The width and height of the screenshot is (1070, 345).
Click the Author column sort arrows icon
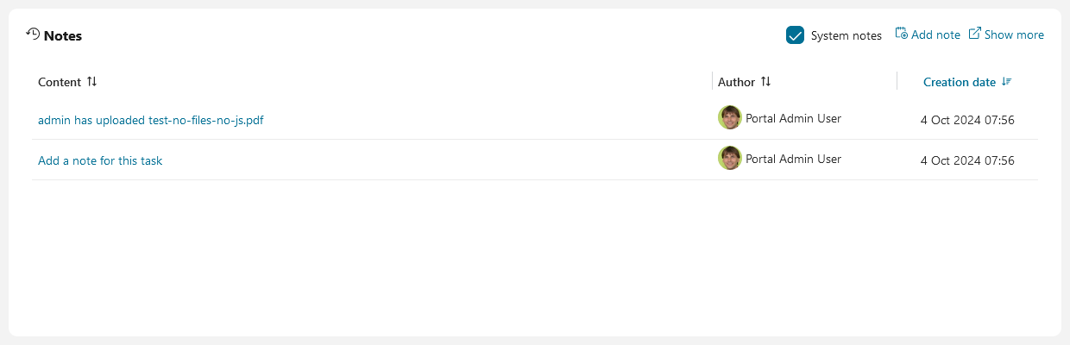tap(765, 82)
